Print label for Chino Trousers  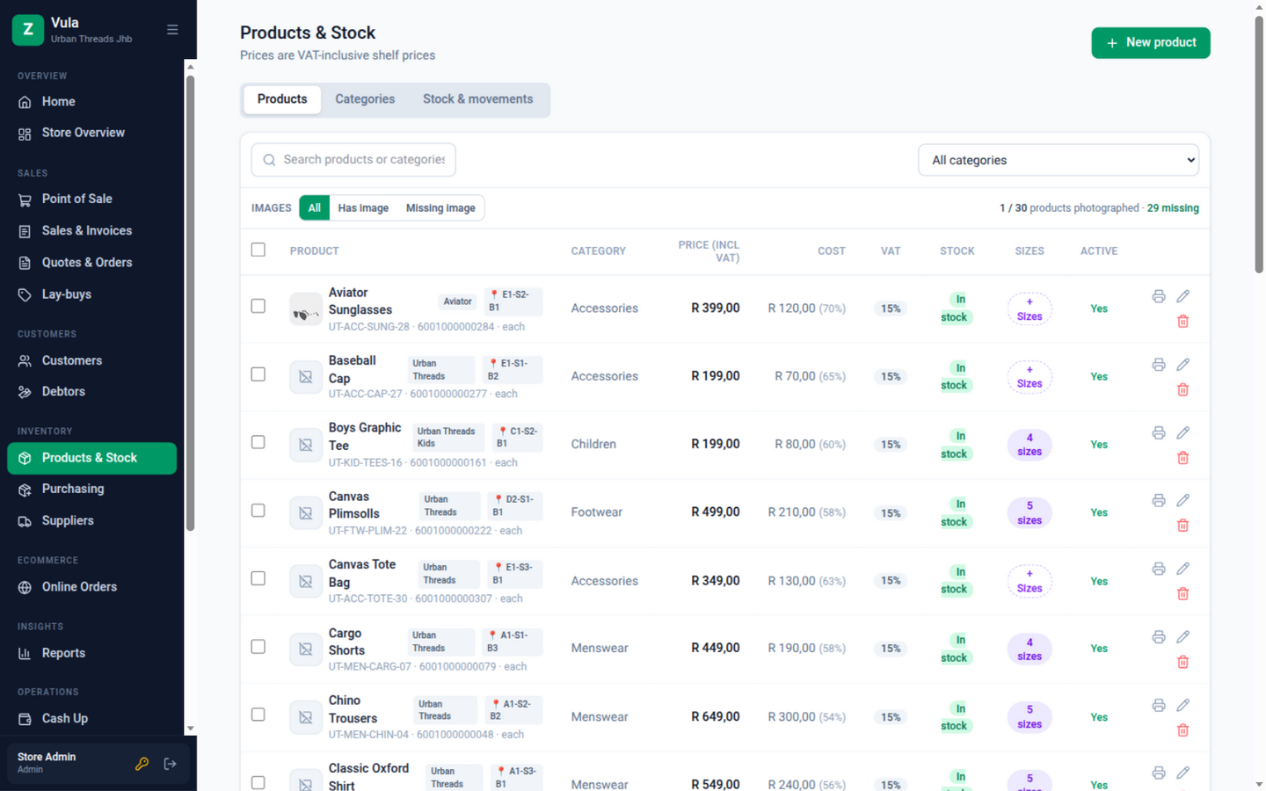pos(1159,705)
